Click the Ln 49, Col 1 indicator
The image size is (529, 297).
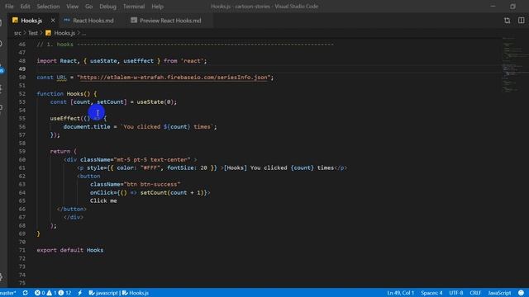[x=400, y=293]
